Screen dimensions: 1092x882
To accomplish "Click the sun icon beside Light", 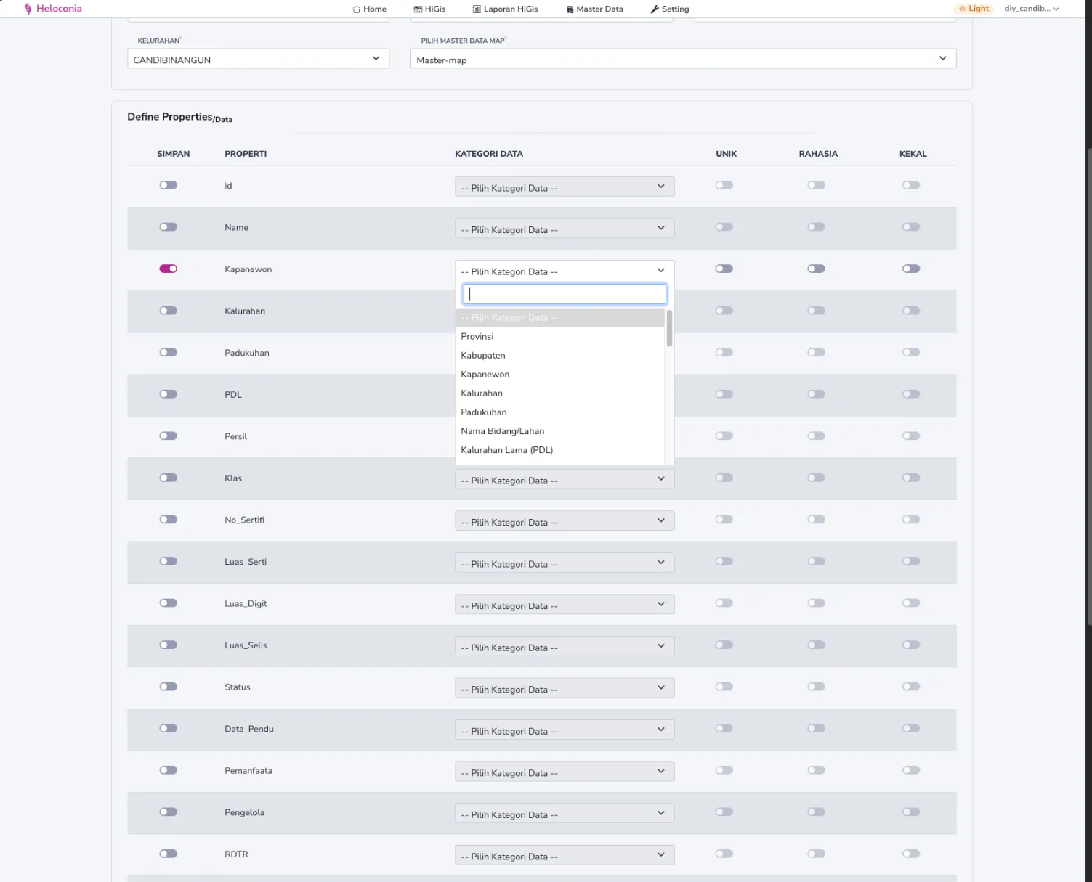I will (x=964, y=8).
